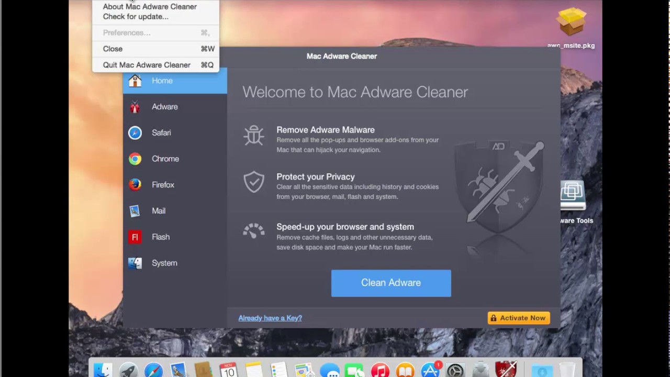670x377 pixels.
Task: Open the Home section in sidebar
Action: pyautogui.click(x=175, y=81)
